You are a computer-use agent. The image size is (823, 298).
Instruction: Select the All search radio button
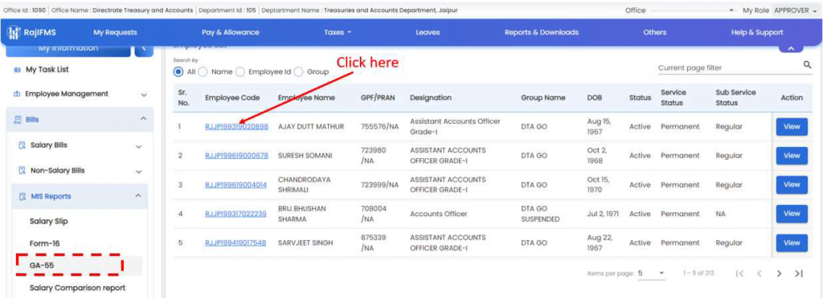(x=178, y=71)
